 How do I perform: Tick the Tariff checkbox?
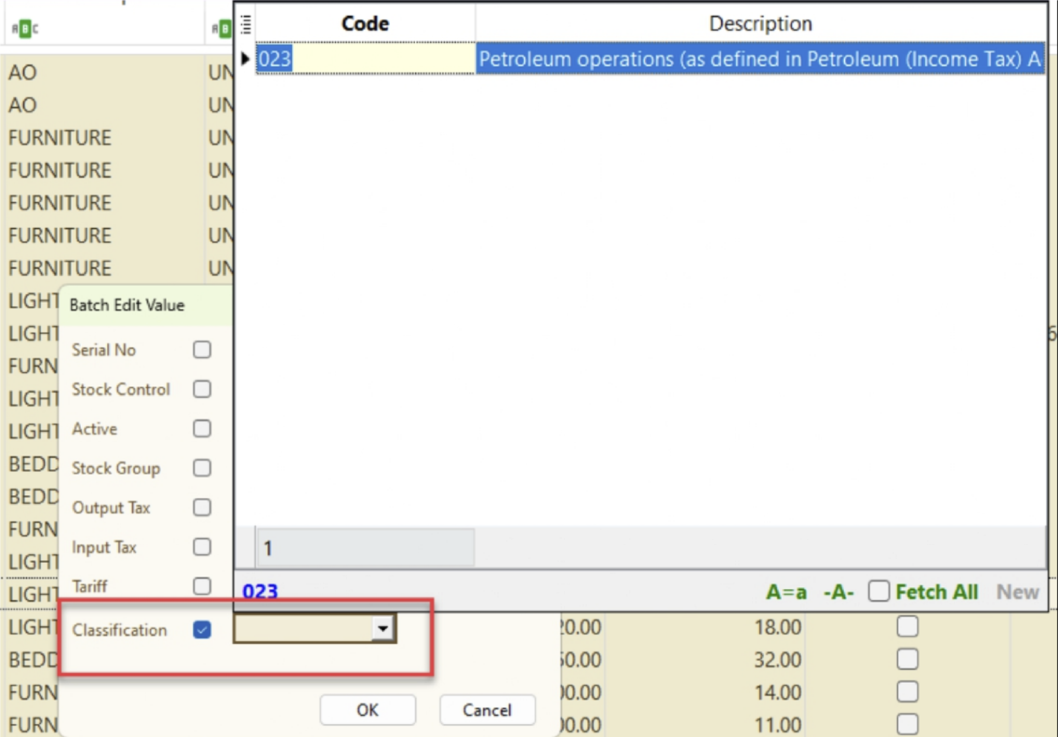point(201,586)
